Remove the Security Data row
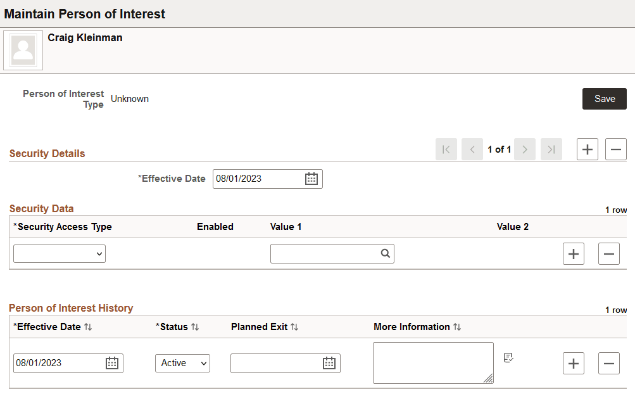This screenshot has width=635, height=394. click(x=608, y=253)
